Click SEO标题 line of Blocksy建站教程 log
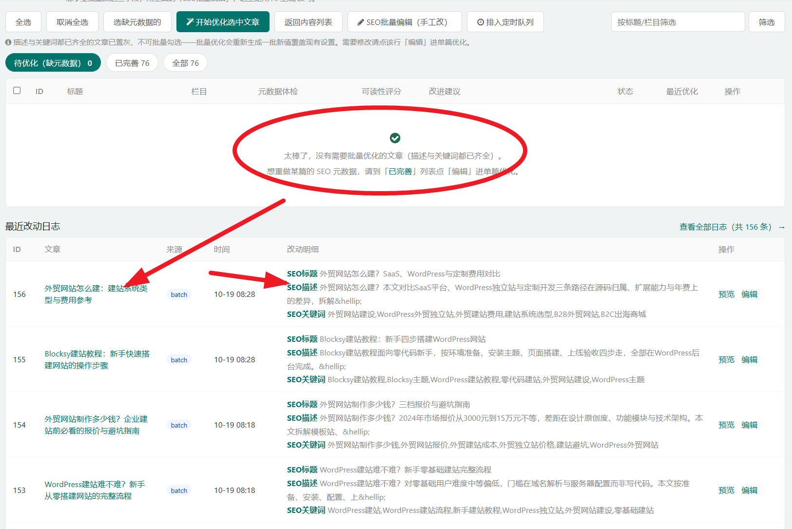792x529 pixels. (386, 339)
